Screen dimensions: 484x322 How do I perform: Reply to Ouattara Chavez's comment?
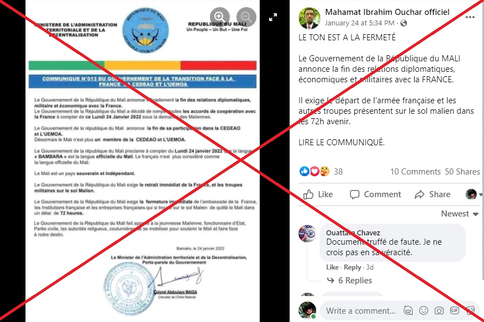tap(352, 267)
